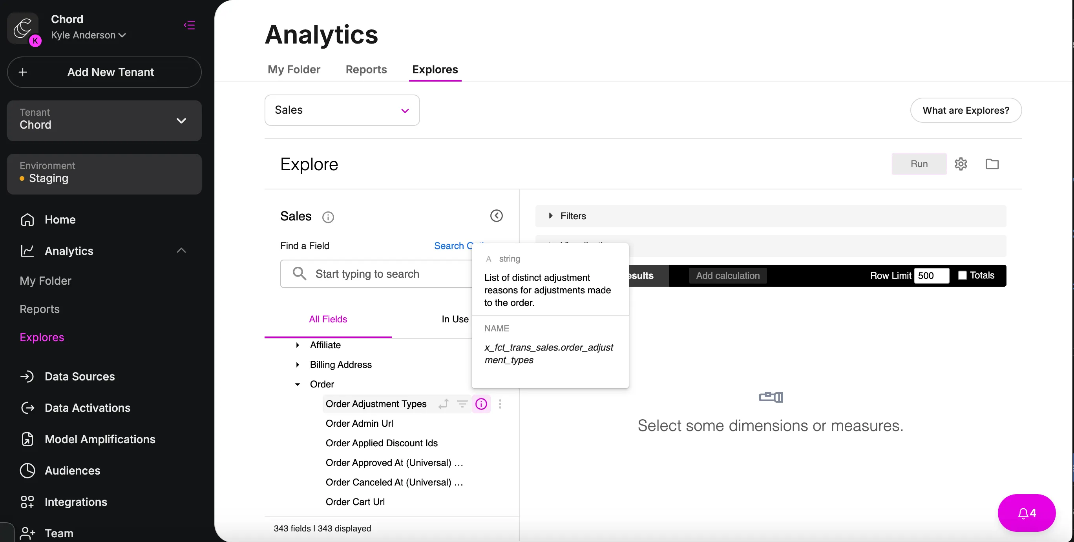Click the Data Activations icon

tap(27, 408)
